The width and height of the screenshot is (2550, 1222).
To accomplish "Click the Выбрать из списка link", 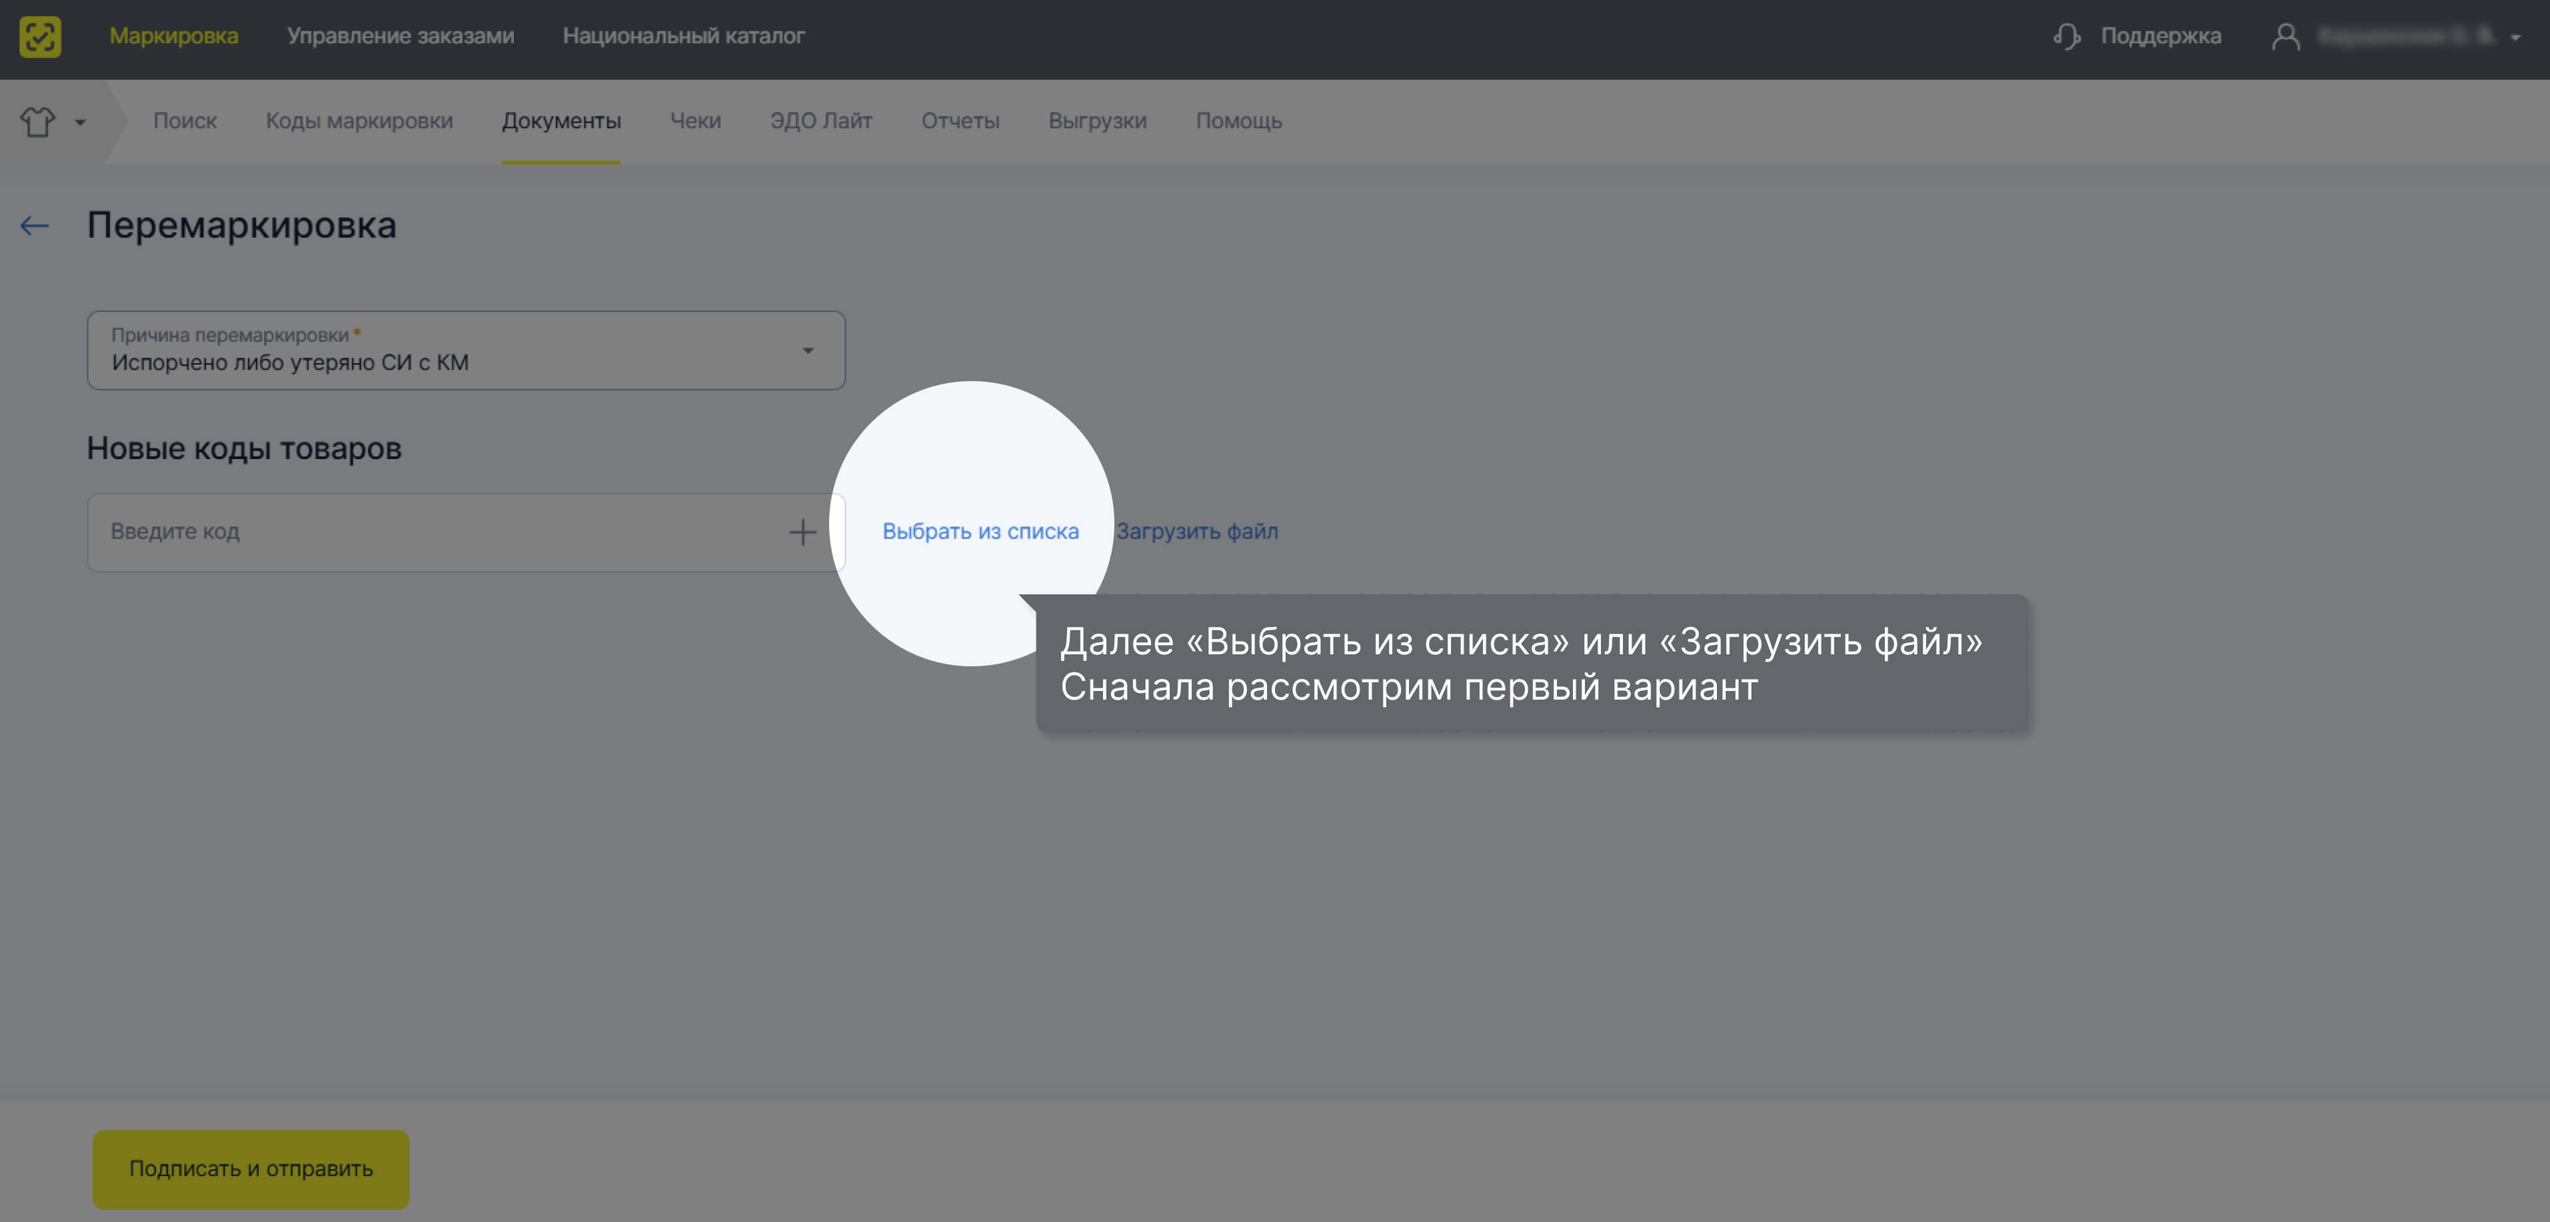I will [x=979, y=531].
